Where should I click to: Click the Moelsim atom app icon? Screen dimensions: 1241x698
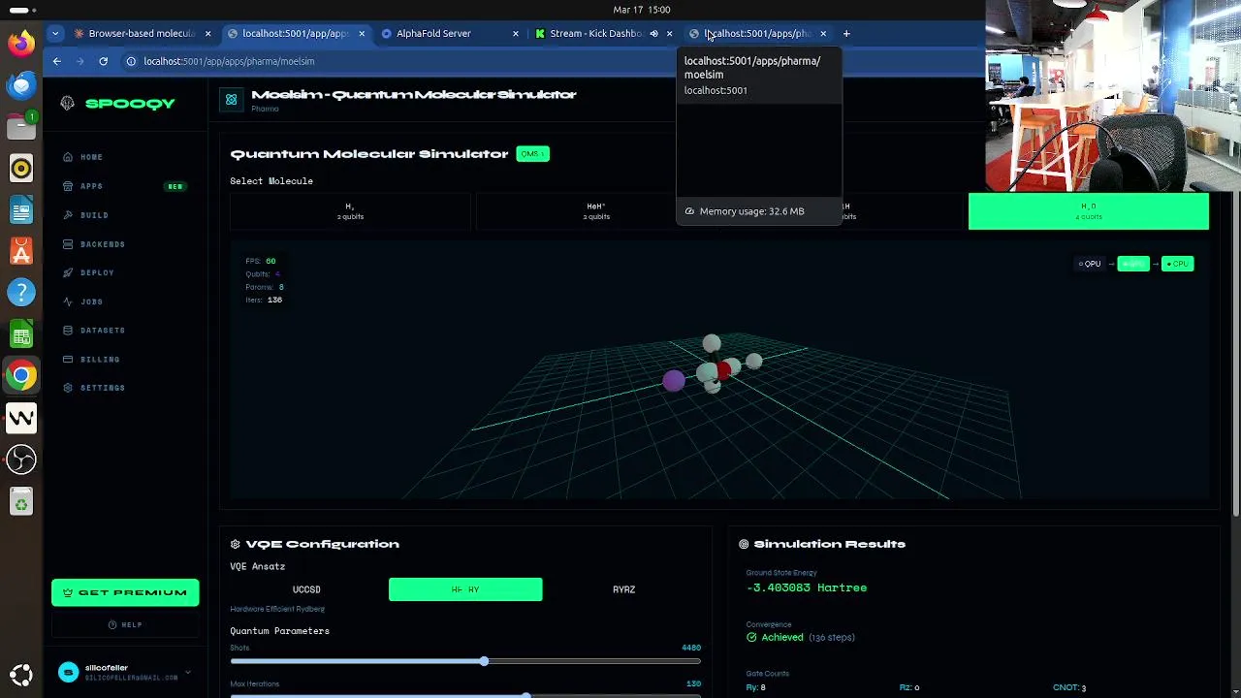tap(231, 99)
